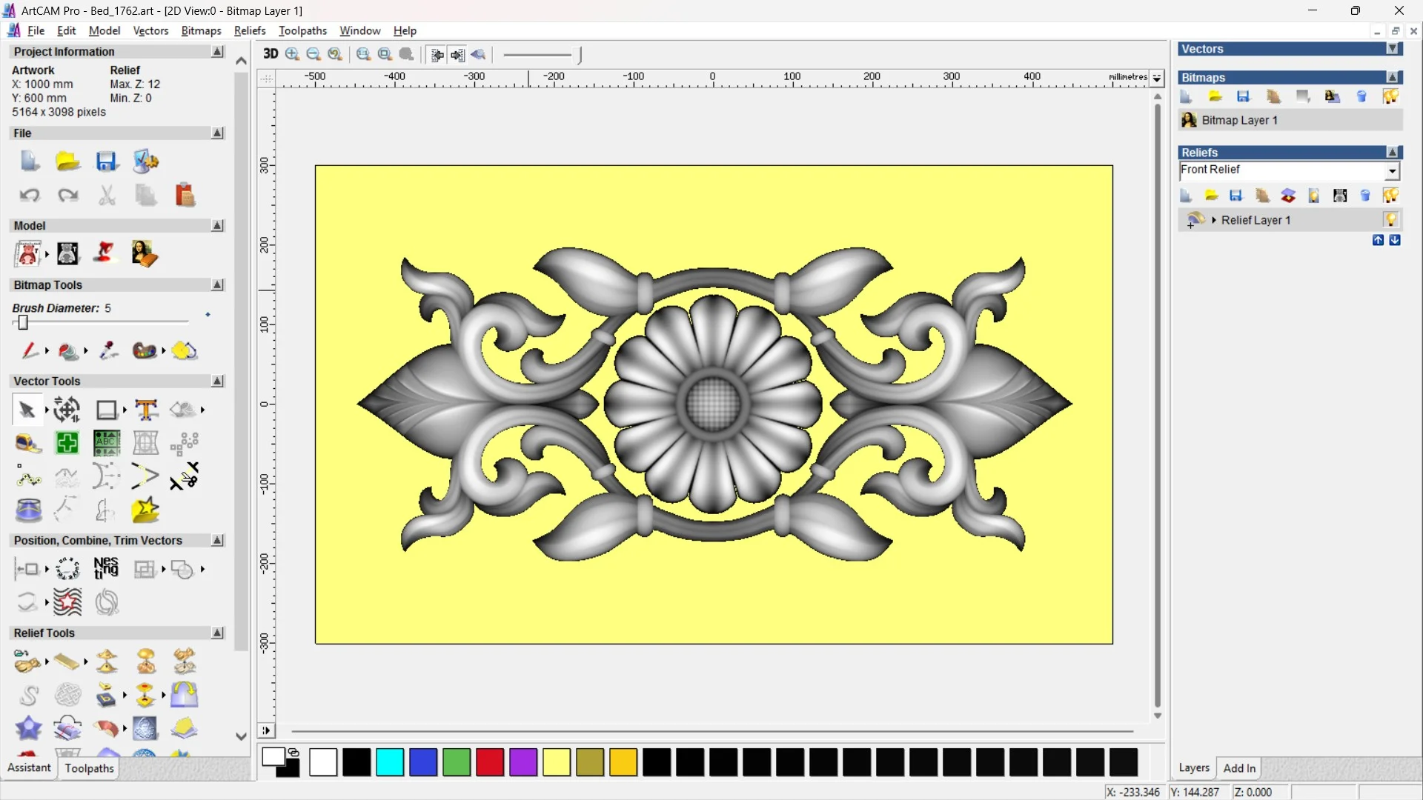Toggle all relief layers visibility bulb

click(x=1390, y=196)
